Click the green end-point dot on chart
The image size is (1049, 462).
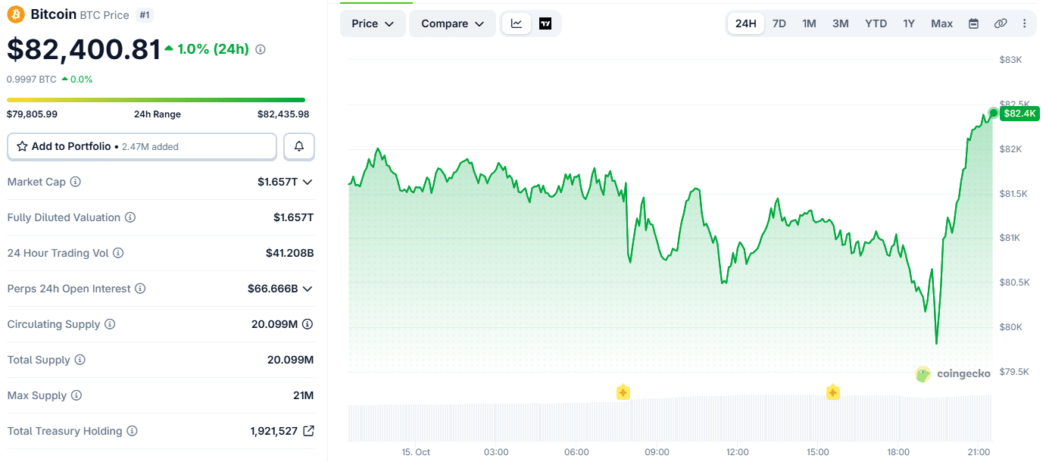pos(993,113)
